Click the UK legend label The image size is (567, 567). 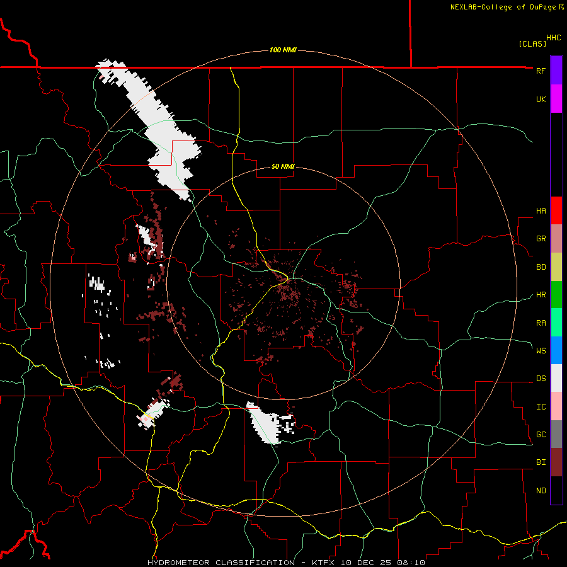(x=541, y=99)
